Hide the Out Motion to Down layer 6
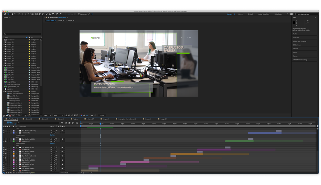321x185 pixels. click(x=4, y=131)
